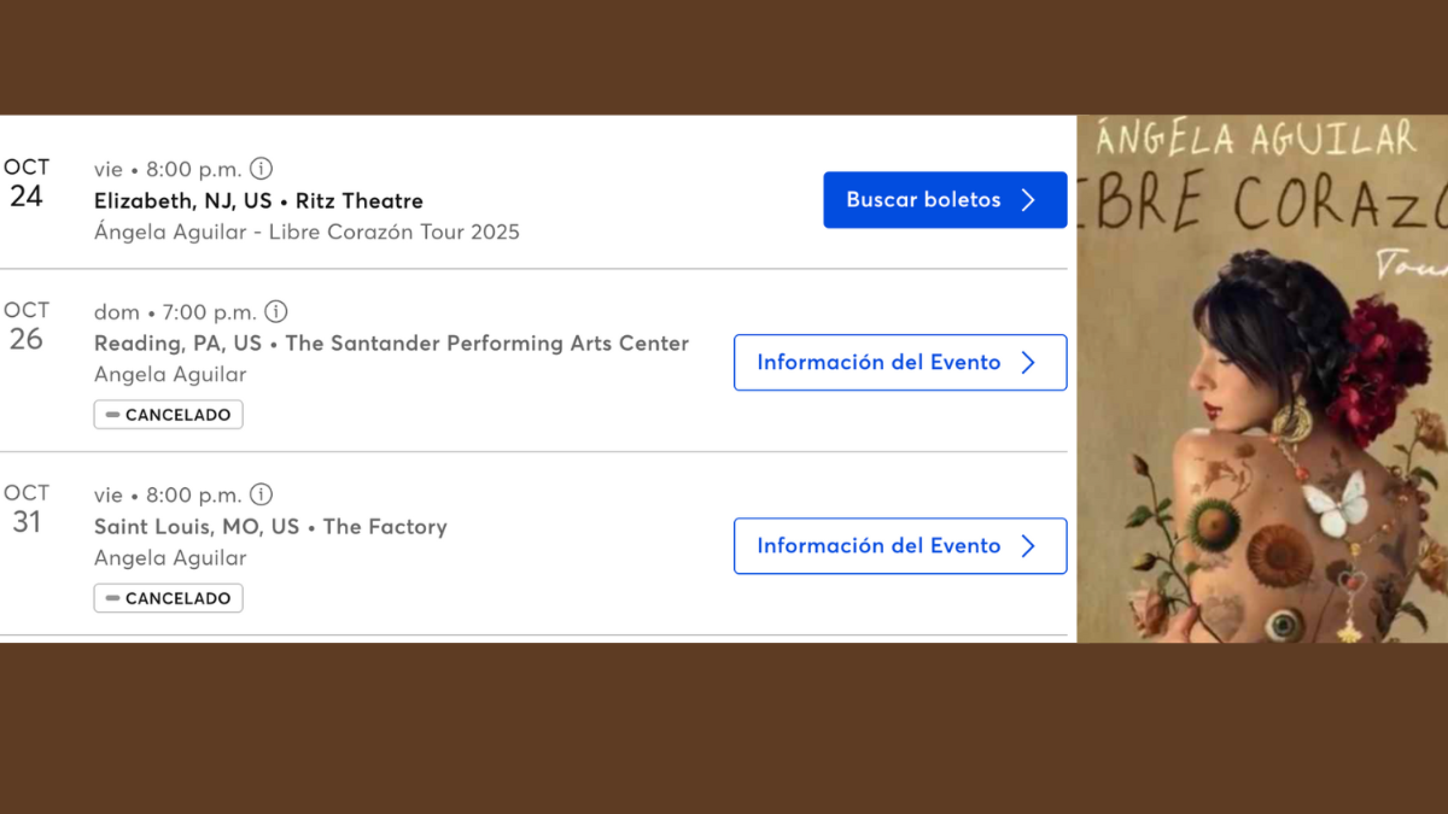Image resolution: width=1448 pixels, height=814 pixels.
Task: Click the dash icon in Reading's CANCELADO badge
Action: coord(113,415)
